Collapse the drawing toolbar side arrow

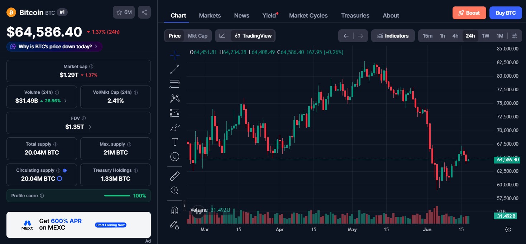[185, 206]
